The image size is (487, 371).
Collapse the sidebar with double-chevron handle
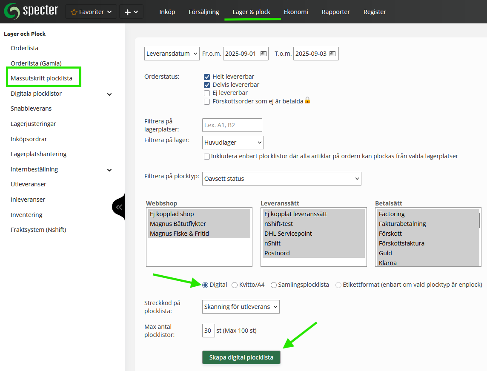(x=119, y=207)
